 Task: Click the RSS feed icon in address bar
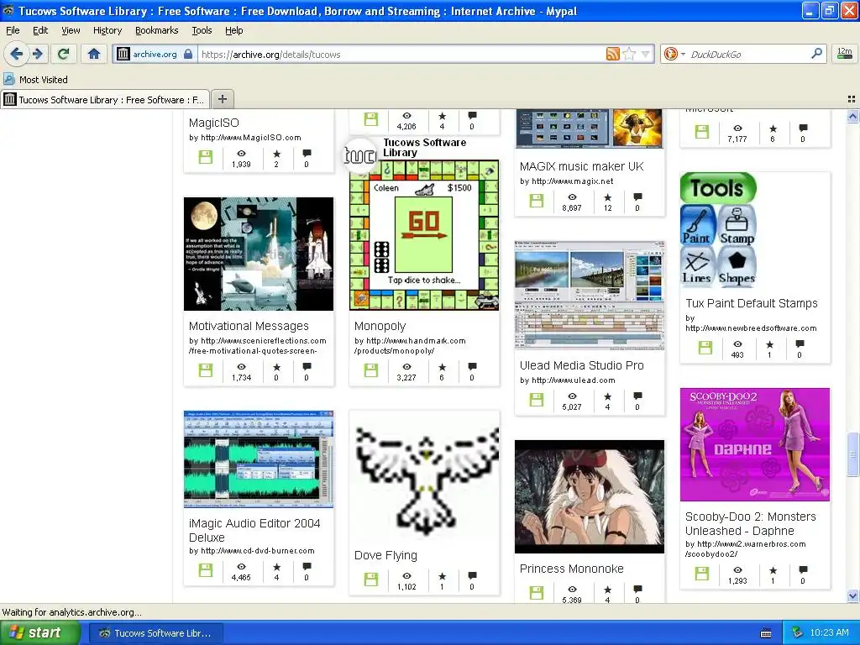point(612,54)
